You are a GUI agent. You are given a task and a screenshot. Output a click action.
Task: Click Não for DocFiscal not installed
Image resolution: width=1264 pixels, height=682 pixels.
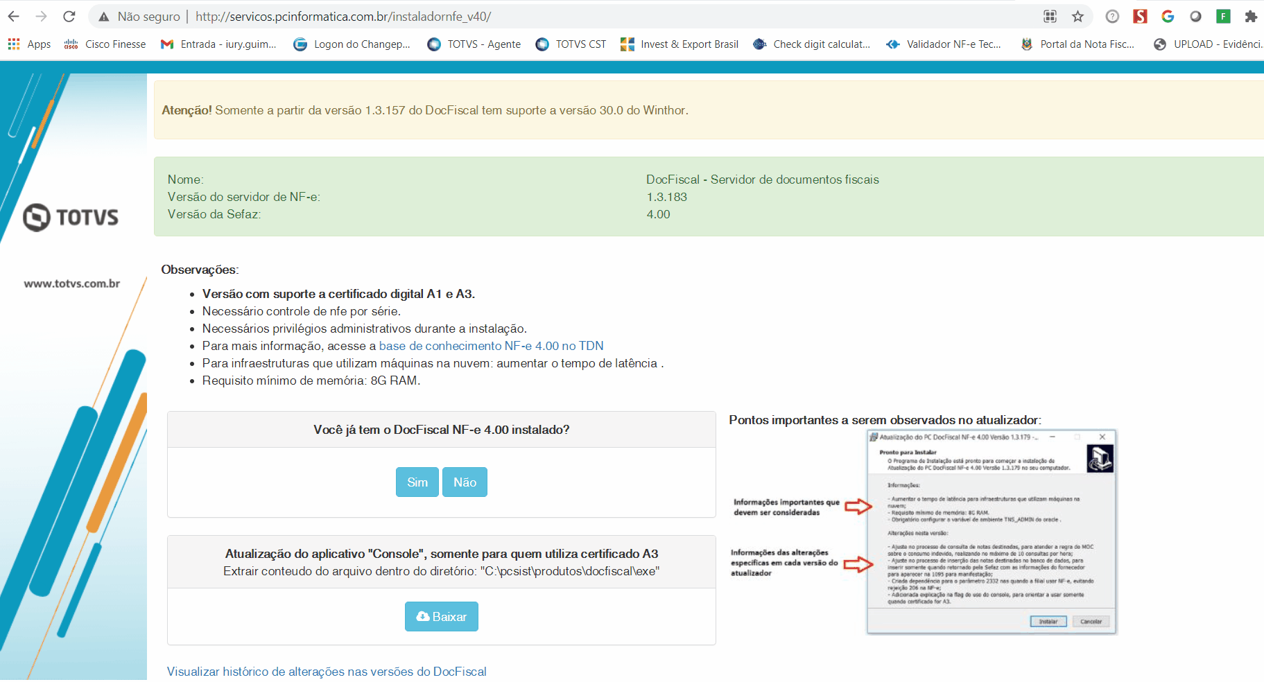(465, 482)
